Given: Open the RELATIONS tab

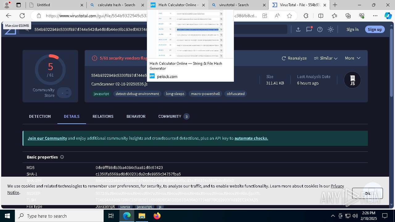Looking at the screenshot, I should [103, 116].
